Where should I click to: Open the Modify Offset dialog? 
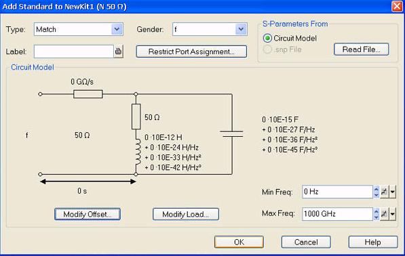coord(88,214)
